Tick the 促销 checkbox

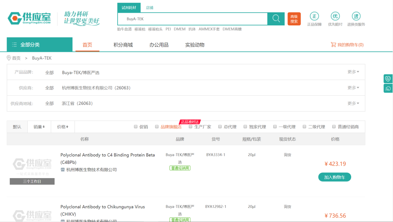point(136,127)
